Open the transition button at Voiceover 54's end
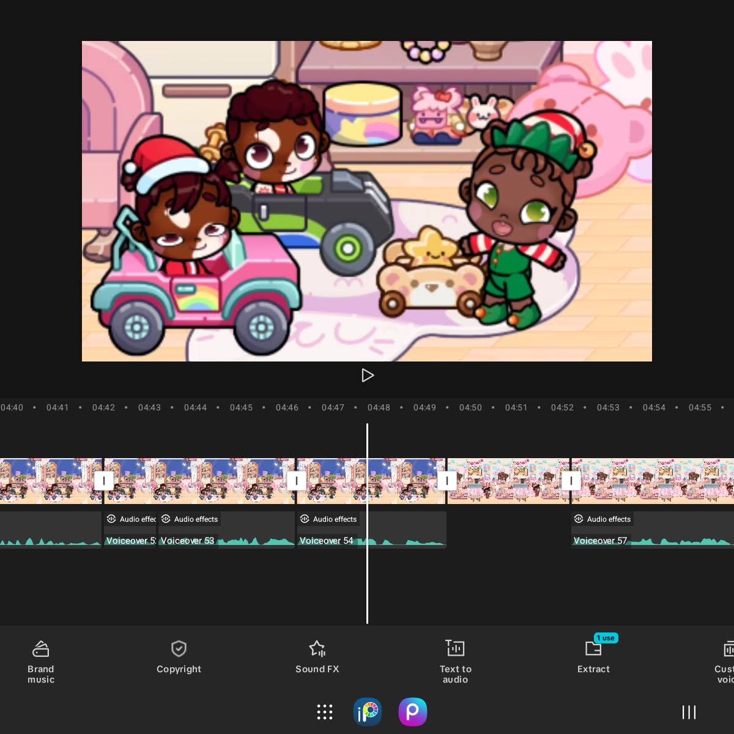Image resolution: width=734 pixels, height=734 pixels. 447,481
